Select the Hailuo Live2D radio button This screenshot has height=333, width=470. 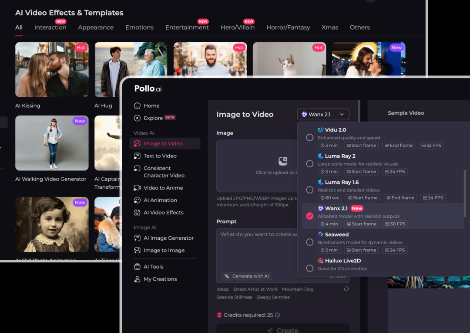pos(310,268)
